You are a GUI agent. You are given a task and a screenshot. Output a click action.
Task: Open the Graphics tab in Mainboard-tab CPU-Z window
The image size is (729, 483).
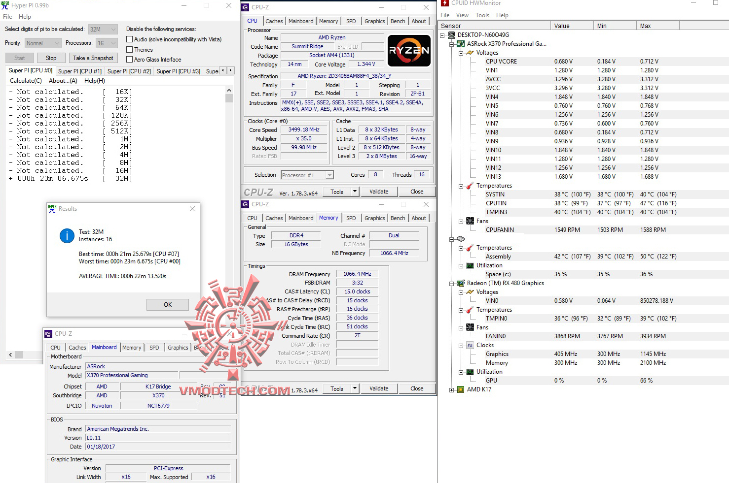click(x=178, y=348)
